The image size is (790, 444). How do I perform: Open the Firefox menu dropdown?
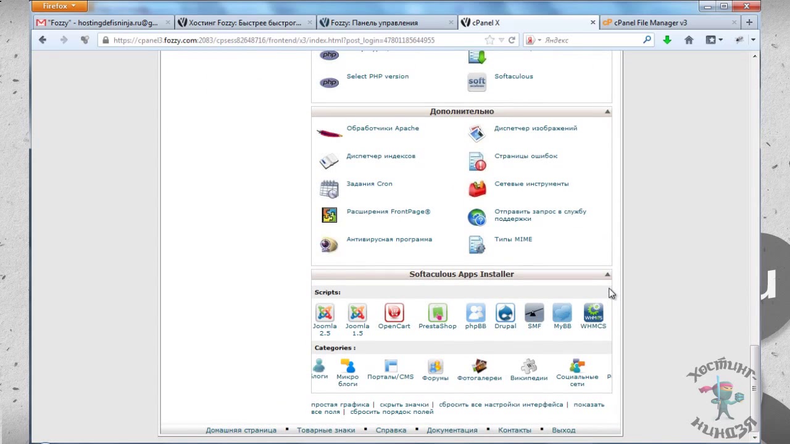[59, 6]
